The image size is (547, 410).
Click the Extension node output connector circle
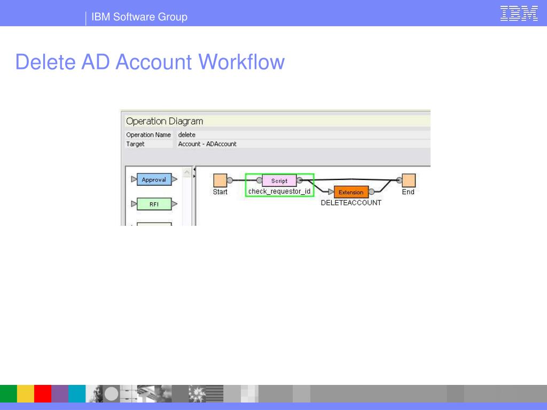click(372, 192)
